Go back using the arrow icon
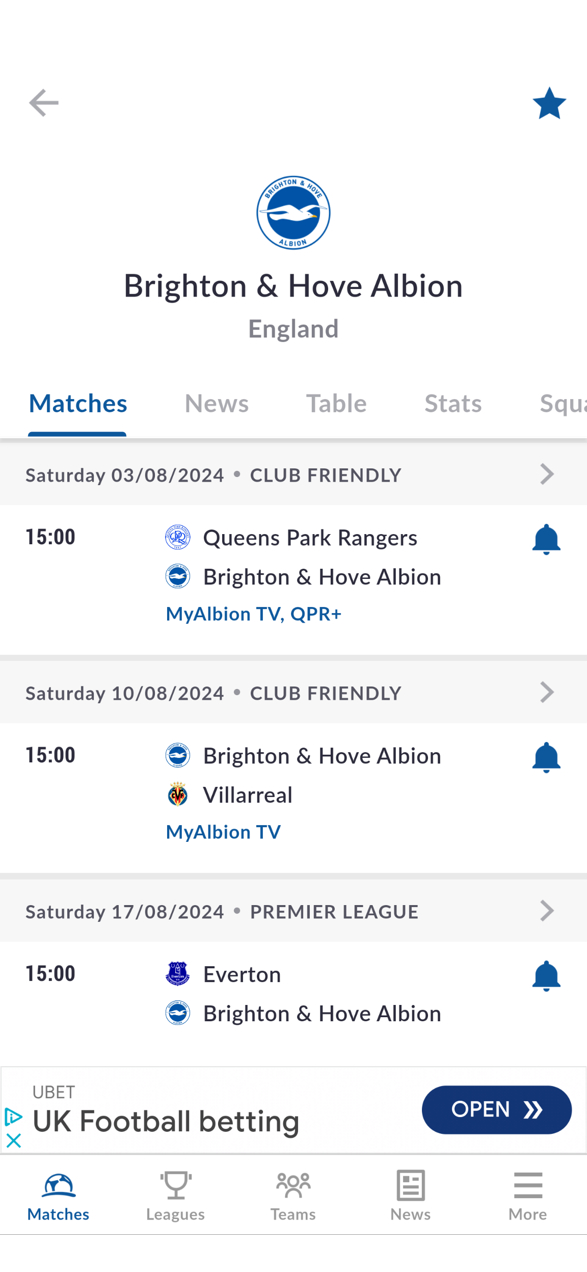The height and width of the screenshot is (1272, 587). pos(44,103)
